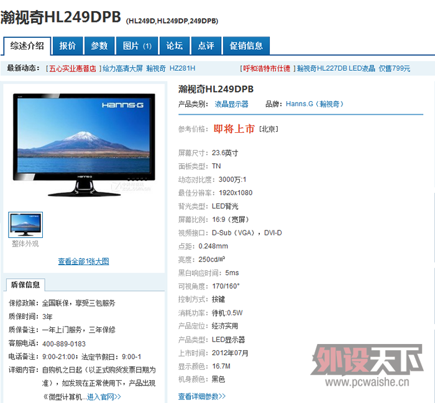Click the release date 2012年07月
The height and width of the screenshot is (403, 435).
(x=230, y=353)
